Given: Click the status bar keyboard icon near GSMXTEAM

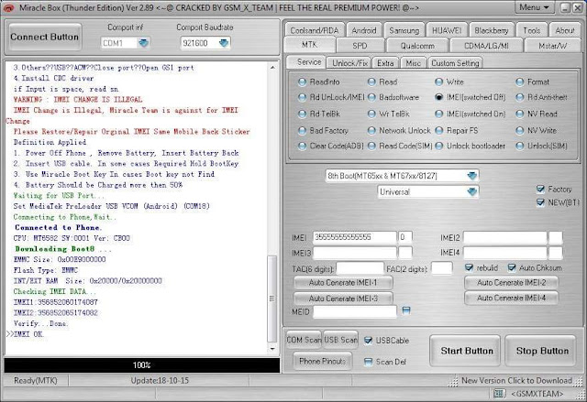Looking at the screenshot, I should click(499, 393).
